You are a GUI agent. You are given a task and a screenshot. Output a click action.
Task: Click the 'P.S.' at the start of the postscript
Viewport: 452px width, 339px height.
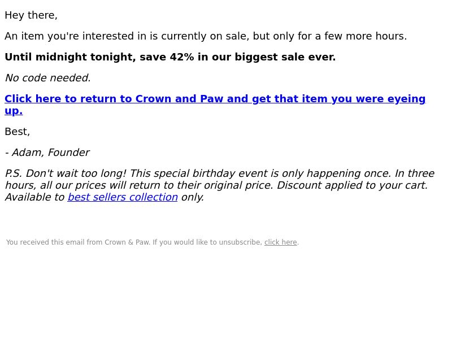point(13,173)
